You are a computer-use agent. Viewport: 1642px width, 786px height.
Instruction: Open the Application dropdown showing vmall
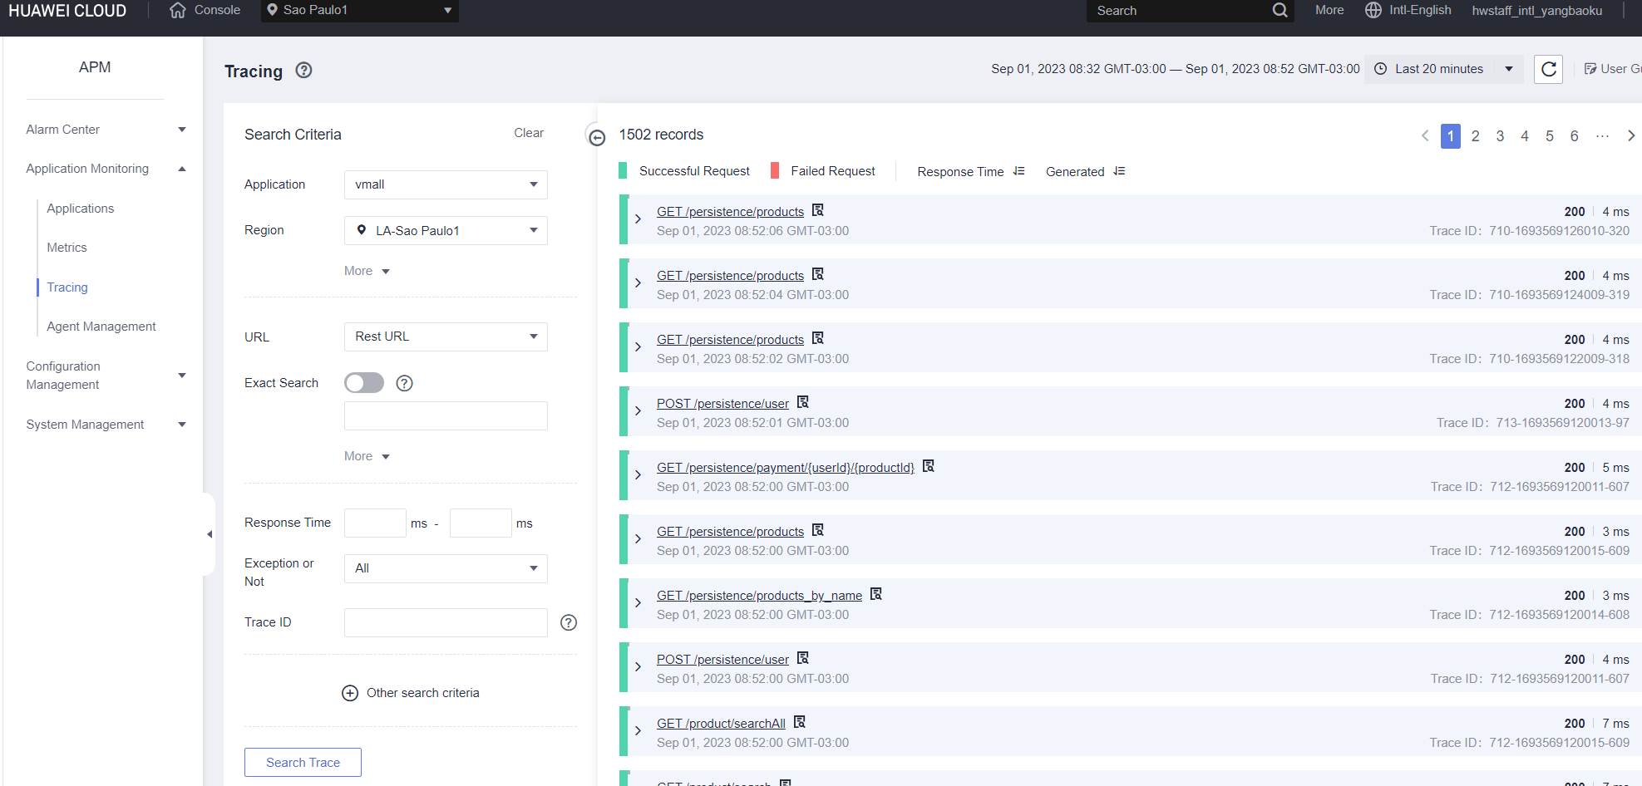(x=446, y=184)
